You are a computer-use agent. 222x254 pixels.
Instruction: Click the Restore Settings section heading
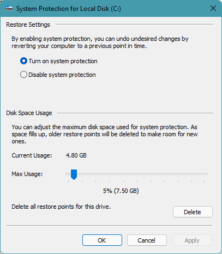click(28, 25)
